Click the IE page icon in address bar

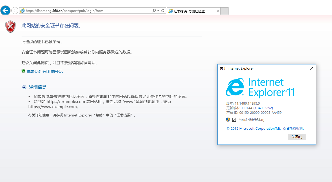(x=23, y=11)
